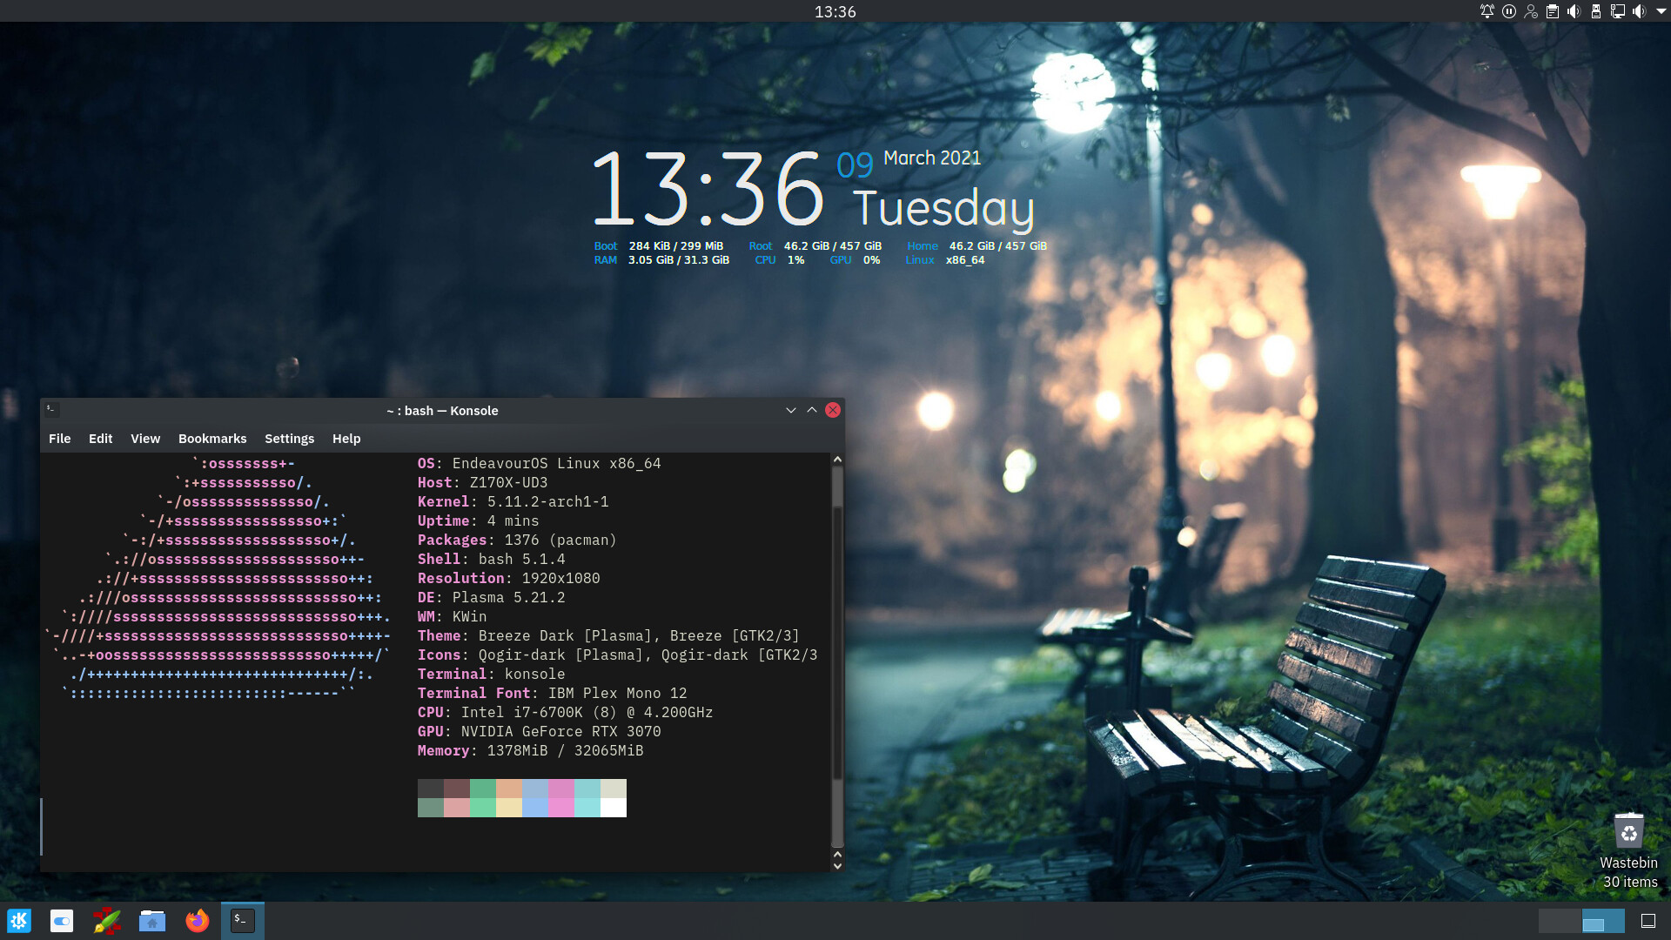Click the 'Host: Z170X-UD3' line
The image size is (1671, 940).
point(483,483)
